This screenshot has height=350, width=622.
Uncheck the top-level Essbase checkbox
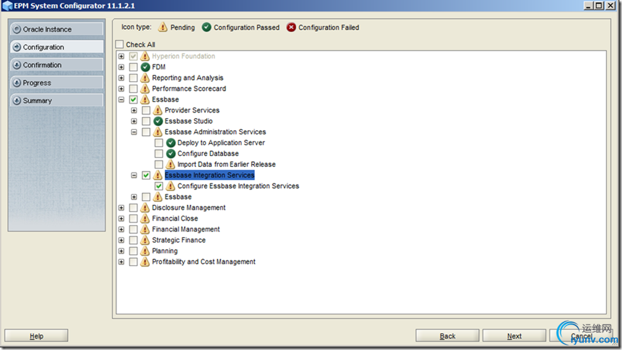click(133, 99)
